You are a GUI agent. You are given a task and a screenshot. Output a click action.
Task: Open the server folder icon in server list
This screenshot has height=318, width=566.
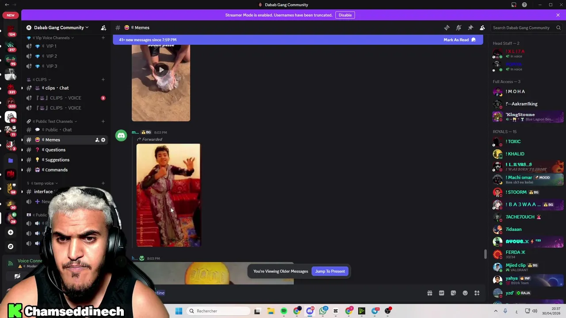(x=11, y=160)
